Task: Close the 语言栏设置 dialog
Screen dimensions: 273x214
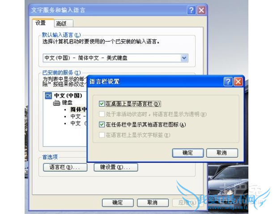Action: point(238,81)
